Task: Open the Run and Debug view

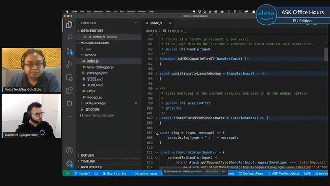Action: click(x=69, y=64)
